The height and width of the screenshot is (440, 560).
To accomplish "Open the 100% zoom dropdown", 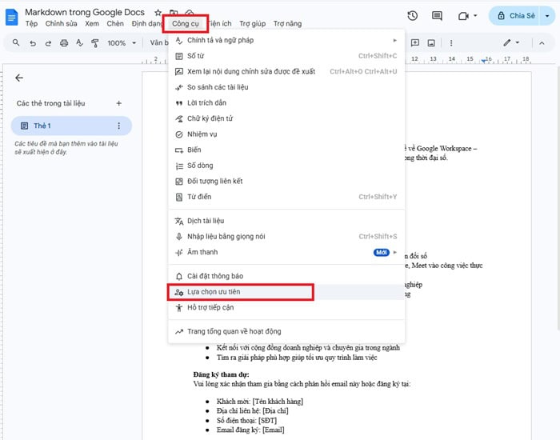I will (x=121, y=42).
